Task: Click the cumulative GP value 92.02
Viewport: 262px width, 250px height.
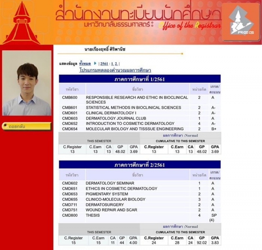Action: point(202,243)
